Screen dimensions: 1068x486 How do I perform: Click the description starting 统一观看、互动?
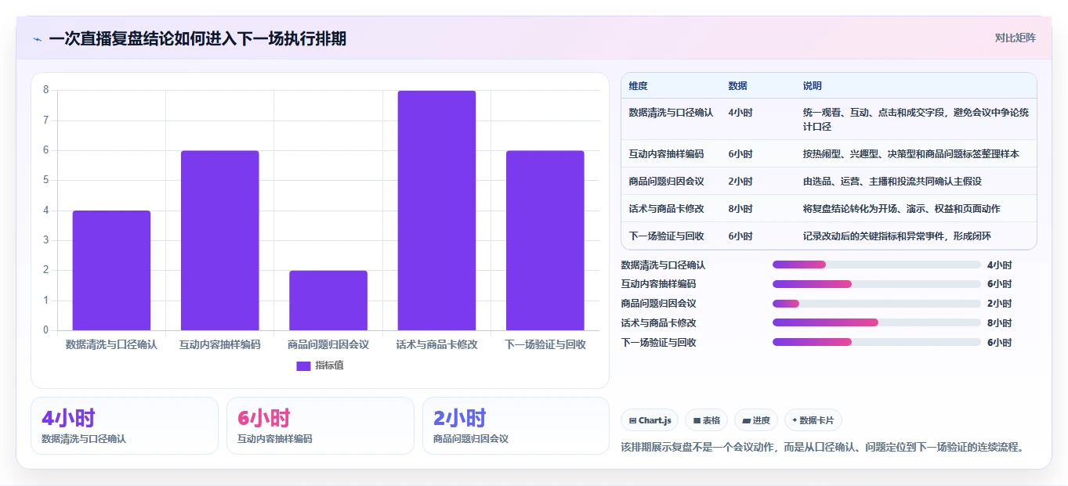tap(916, 119)
